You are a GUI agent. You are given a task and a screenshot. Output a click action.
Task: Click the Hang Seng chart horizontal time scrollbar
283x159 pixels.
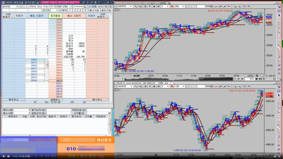point(179,79)
